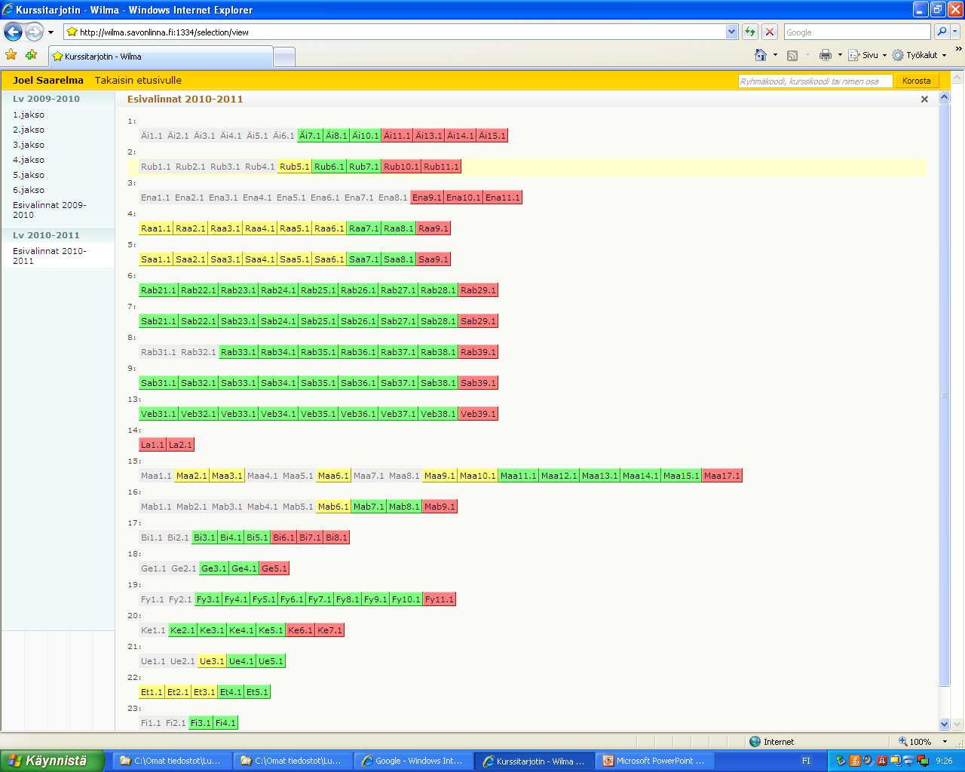Click the Add to Favorites icon
This screenshot has width=965, height=772.
(x=31, y=55)
